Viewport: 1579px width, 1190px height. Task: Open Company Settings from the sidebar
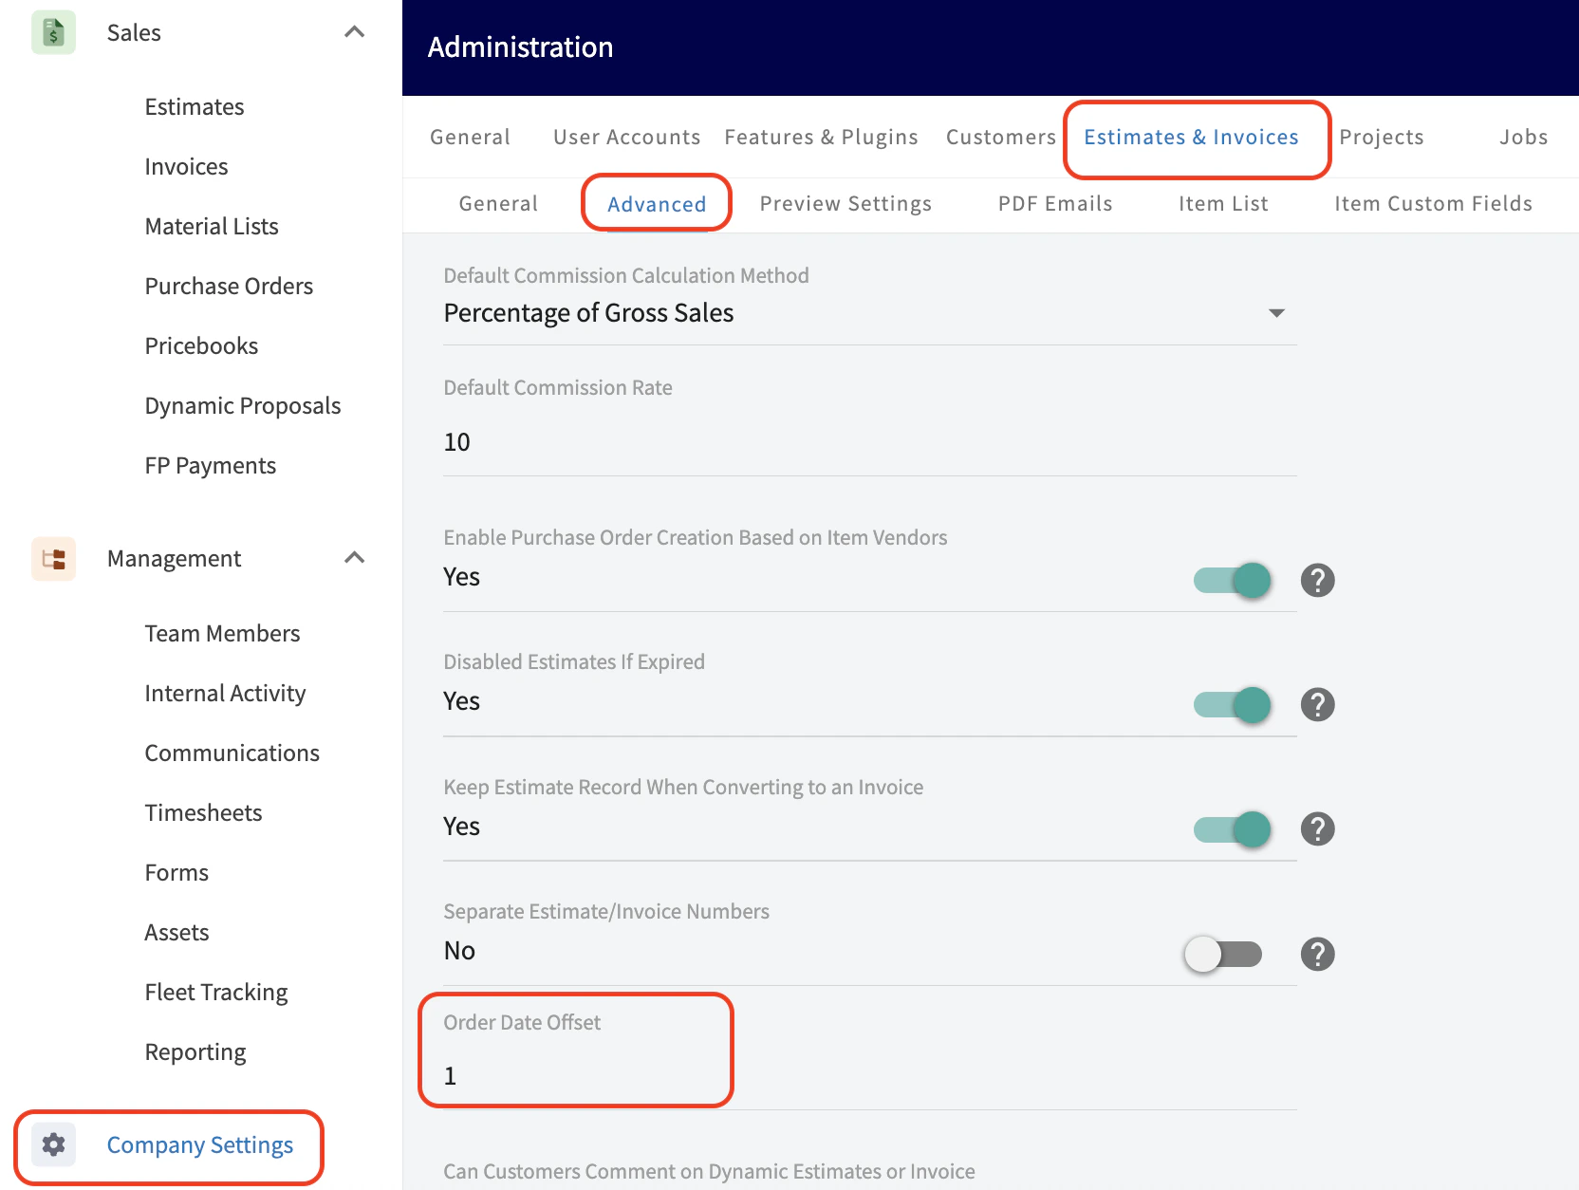click(200, 1145)
